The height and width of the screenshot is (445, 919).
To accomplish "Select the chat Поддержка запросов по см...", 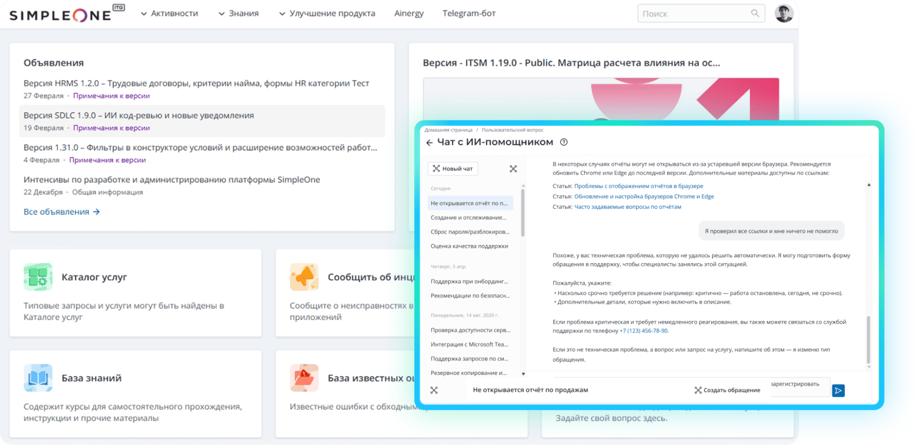I will [470, 359].
